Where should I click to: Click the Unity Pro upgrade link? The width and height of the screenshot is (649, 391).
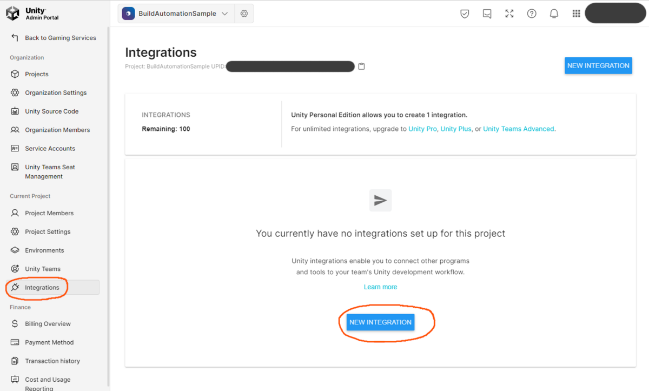click(422, 129)
